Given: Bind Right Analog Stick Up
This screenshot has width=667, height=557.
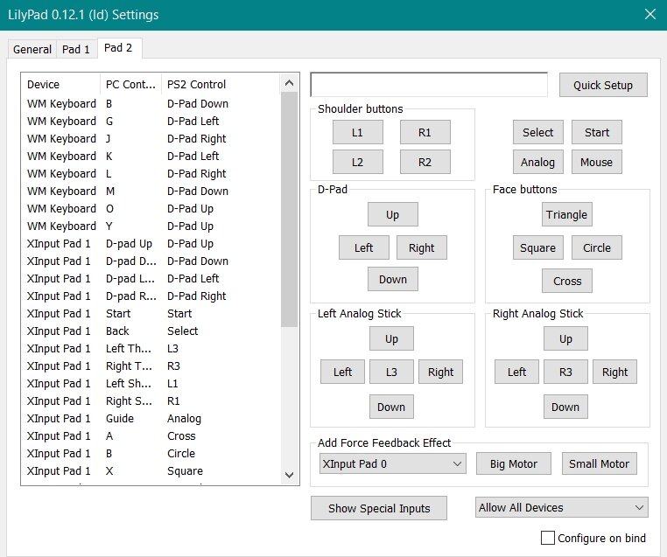Looking at the screenshot, I should [x=565, y=338].
